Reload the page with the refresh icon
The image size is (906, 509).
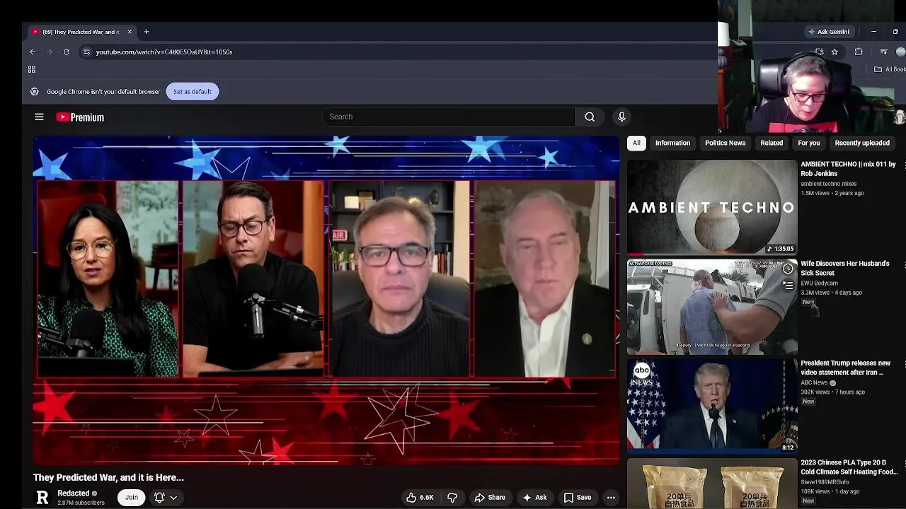67,52
